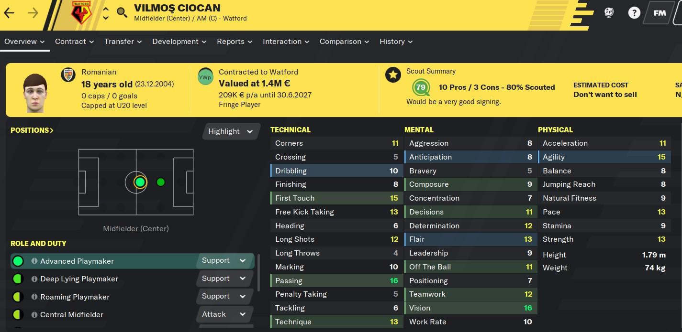Click the POSITIONS heading link

(32, 130)
